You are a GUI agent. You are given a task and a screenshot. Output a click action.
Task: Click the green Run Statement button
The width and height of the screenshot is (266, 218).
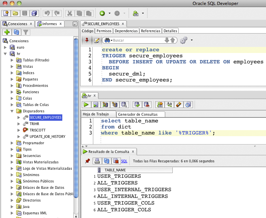point(86,104)
